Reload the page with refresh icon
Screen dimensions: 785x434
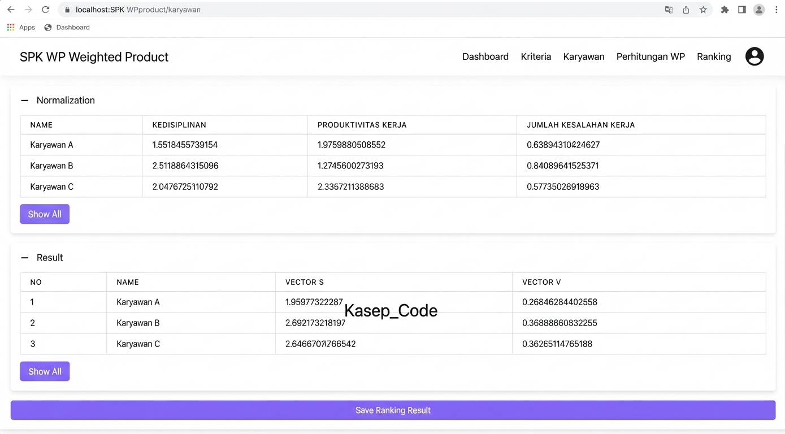[46, 10]
